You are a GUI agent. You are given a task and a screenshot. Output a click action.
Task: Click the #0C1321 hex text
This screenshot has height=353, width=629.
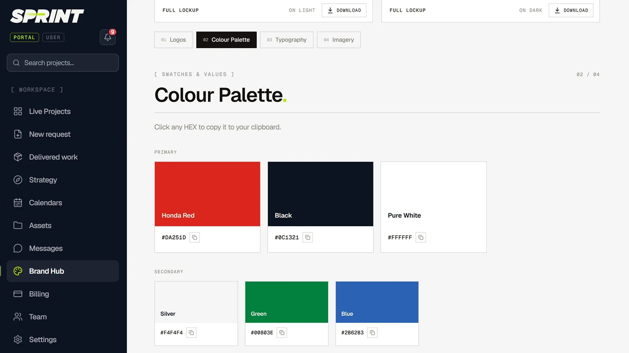coord(287,238)
